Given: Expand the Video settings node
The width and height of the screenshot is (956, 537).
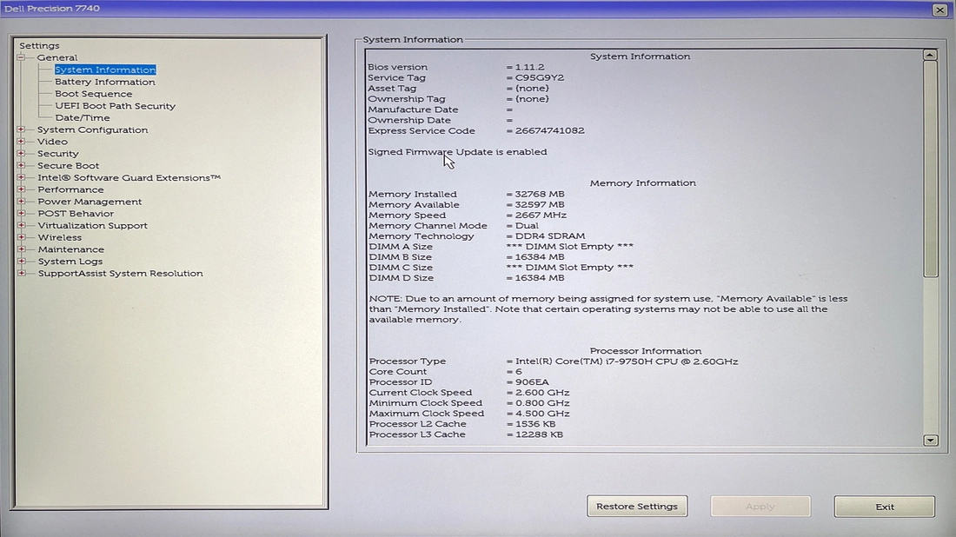Looking at the screenshot, I should (x=20, y=142).
